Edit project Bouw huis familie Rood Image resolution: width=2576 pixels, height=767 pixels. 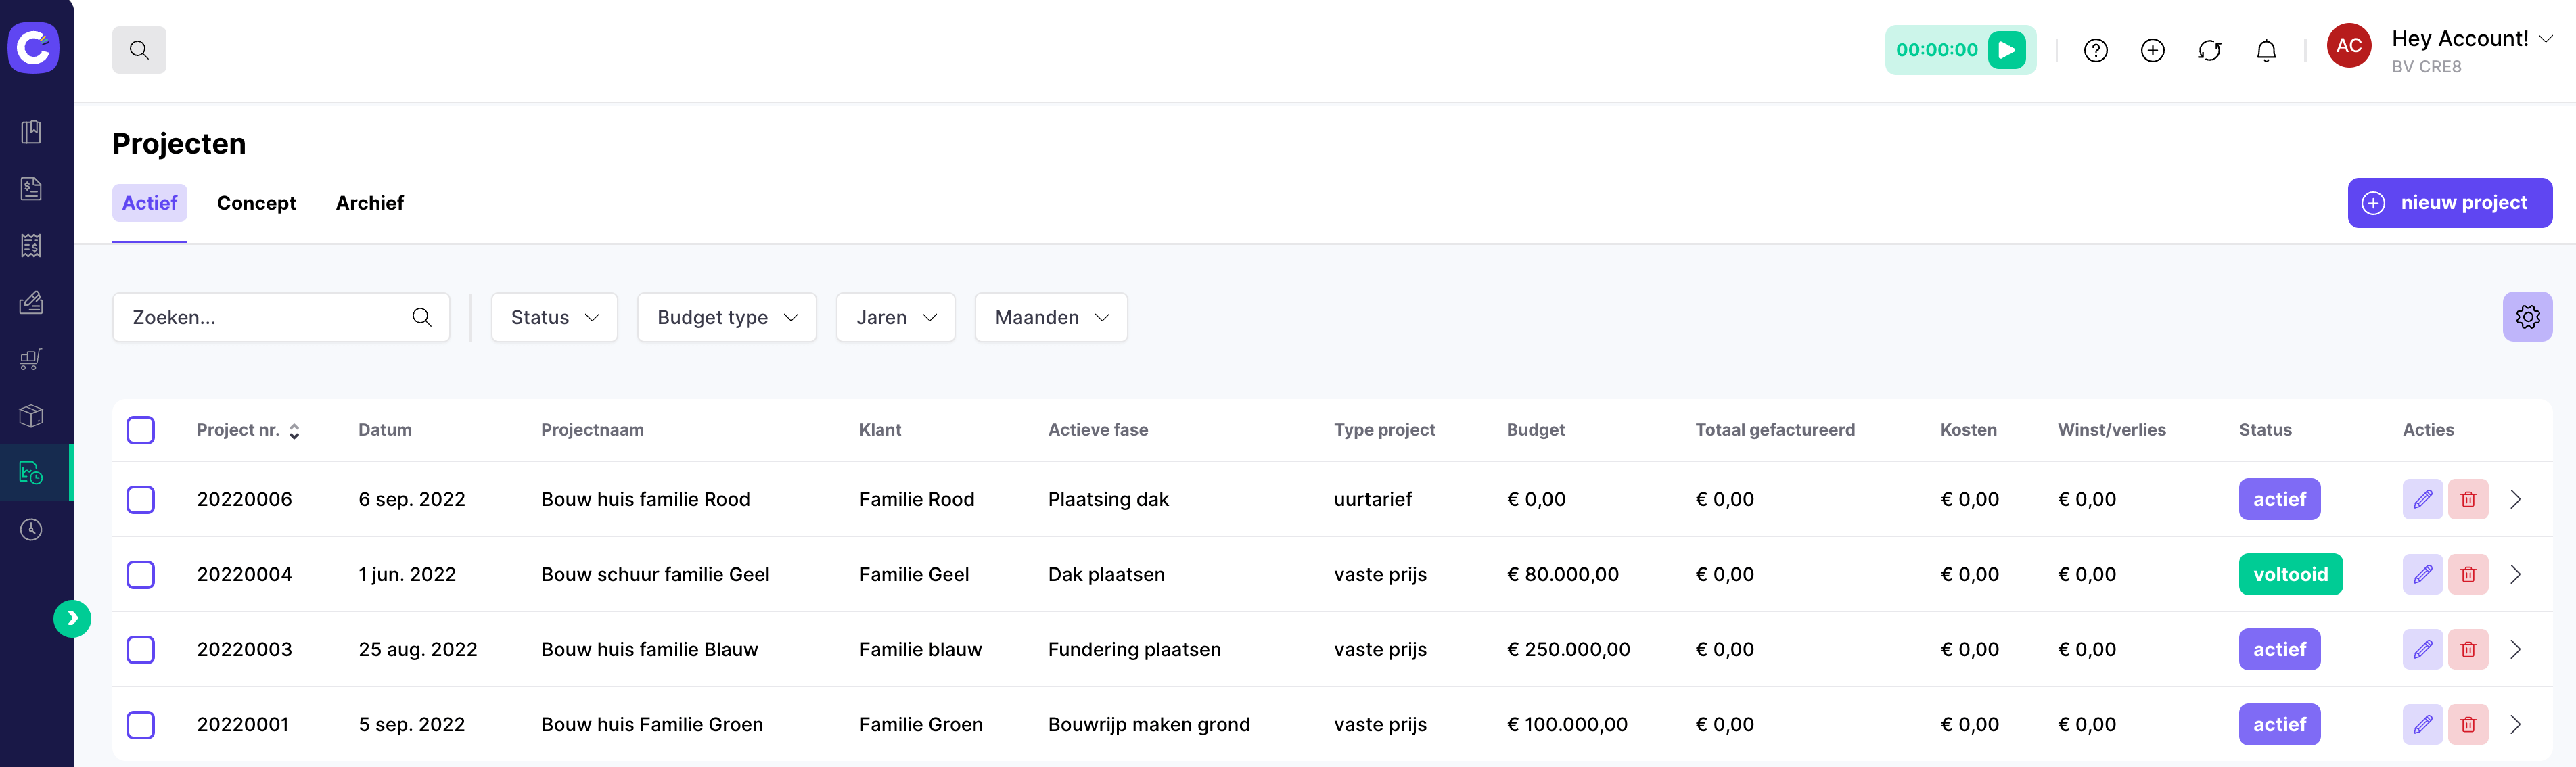pyautogui.click(x=2422, y=499)
